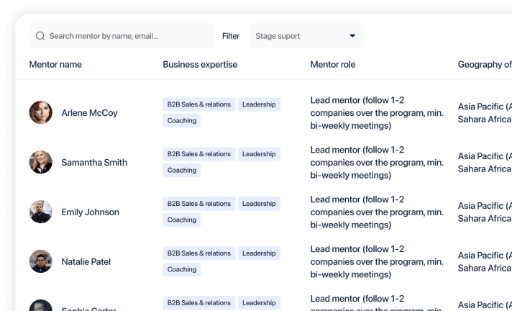Open Arlene McCoy's avatar photo
The height and width of the screenshot is (311, 512).
coord(41,112)
